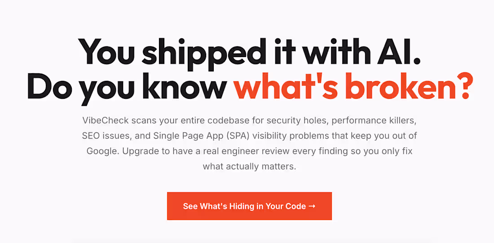Click the "You shipped it with AI." headline
The height and width of the screenshot is (243, 494).
click(249, 53)
